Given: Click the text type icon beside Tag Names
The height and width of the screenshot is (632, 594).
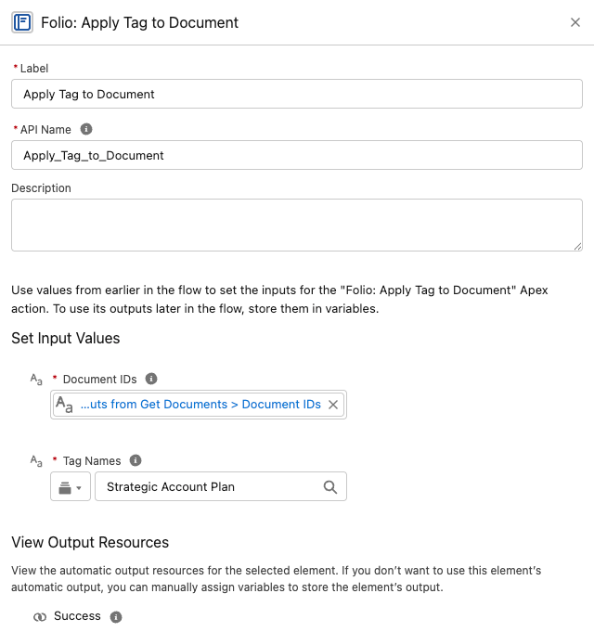Looking at the screenshot, I should [36, 460].
